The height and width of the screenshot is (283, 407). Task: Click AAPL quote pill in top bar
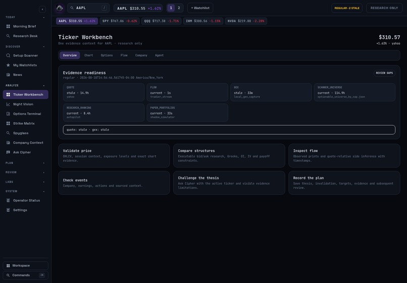pyautogui.click(x=138, y=8)
